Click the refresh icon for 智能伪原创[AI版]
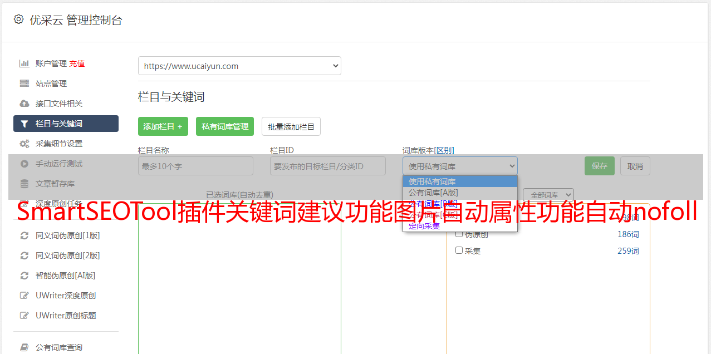This screenshot has width=711, height=354. (x=24, y=276)
